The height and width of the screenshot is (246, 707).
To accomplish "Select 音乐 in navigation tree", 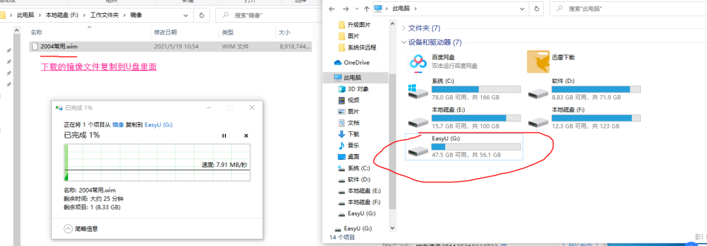I will click(x=348, y=146).
